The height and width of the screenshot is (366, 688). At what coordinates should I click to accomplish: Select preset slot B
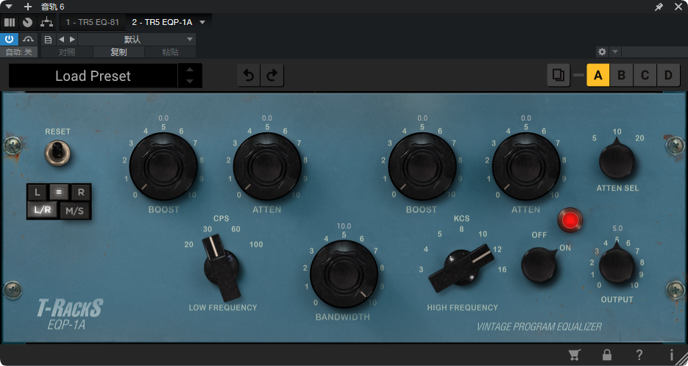coord(621,75)
